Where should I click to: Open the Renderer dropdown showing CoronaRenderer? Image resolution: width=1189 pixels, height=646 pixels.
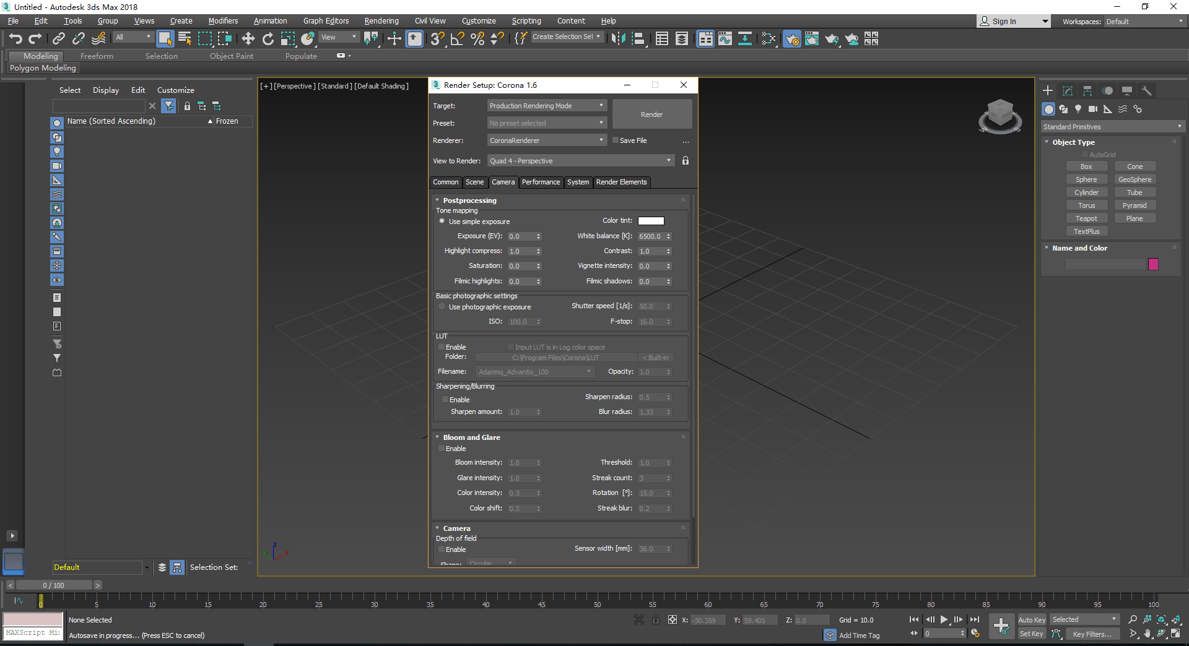pos(546,140)
